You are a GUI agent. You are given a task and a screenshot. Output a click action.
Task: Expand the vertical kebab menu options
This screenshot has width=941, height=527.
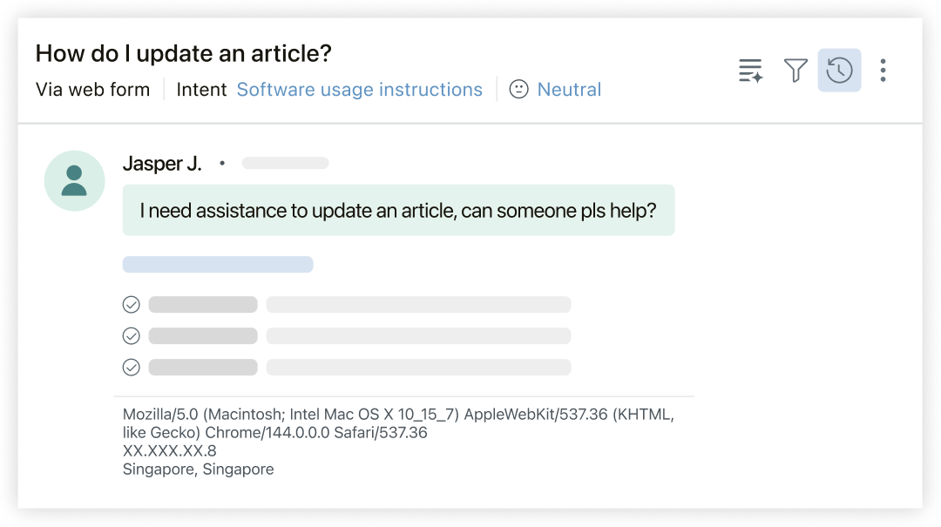[x=883, y=71]
